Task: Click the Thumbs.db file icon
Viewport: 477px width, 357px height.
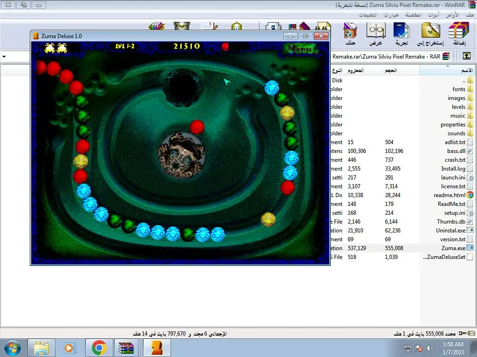Action: pos(470,222)
